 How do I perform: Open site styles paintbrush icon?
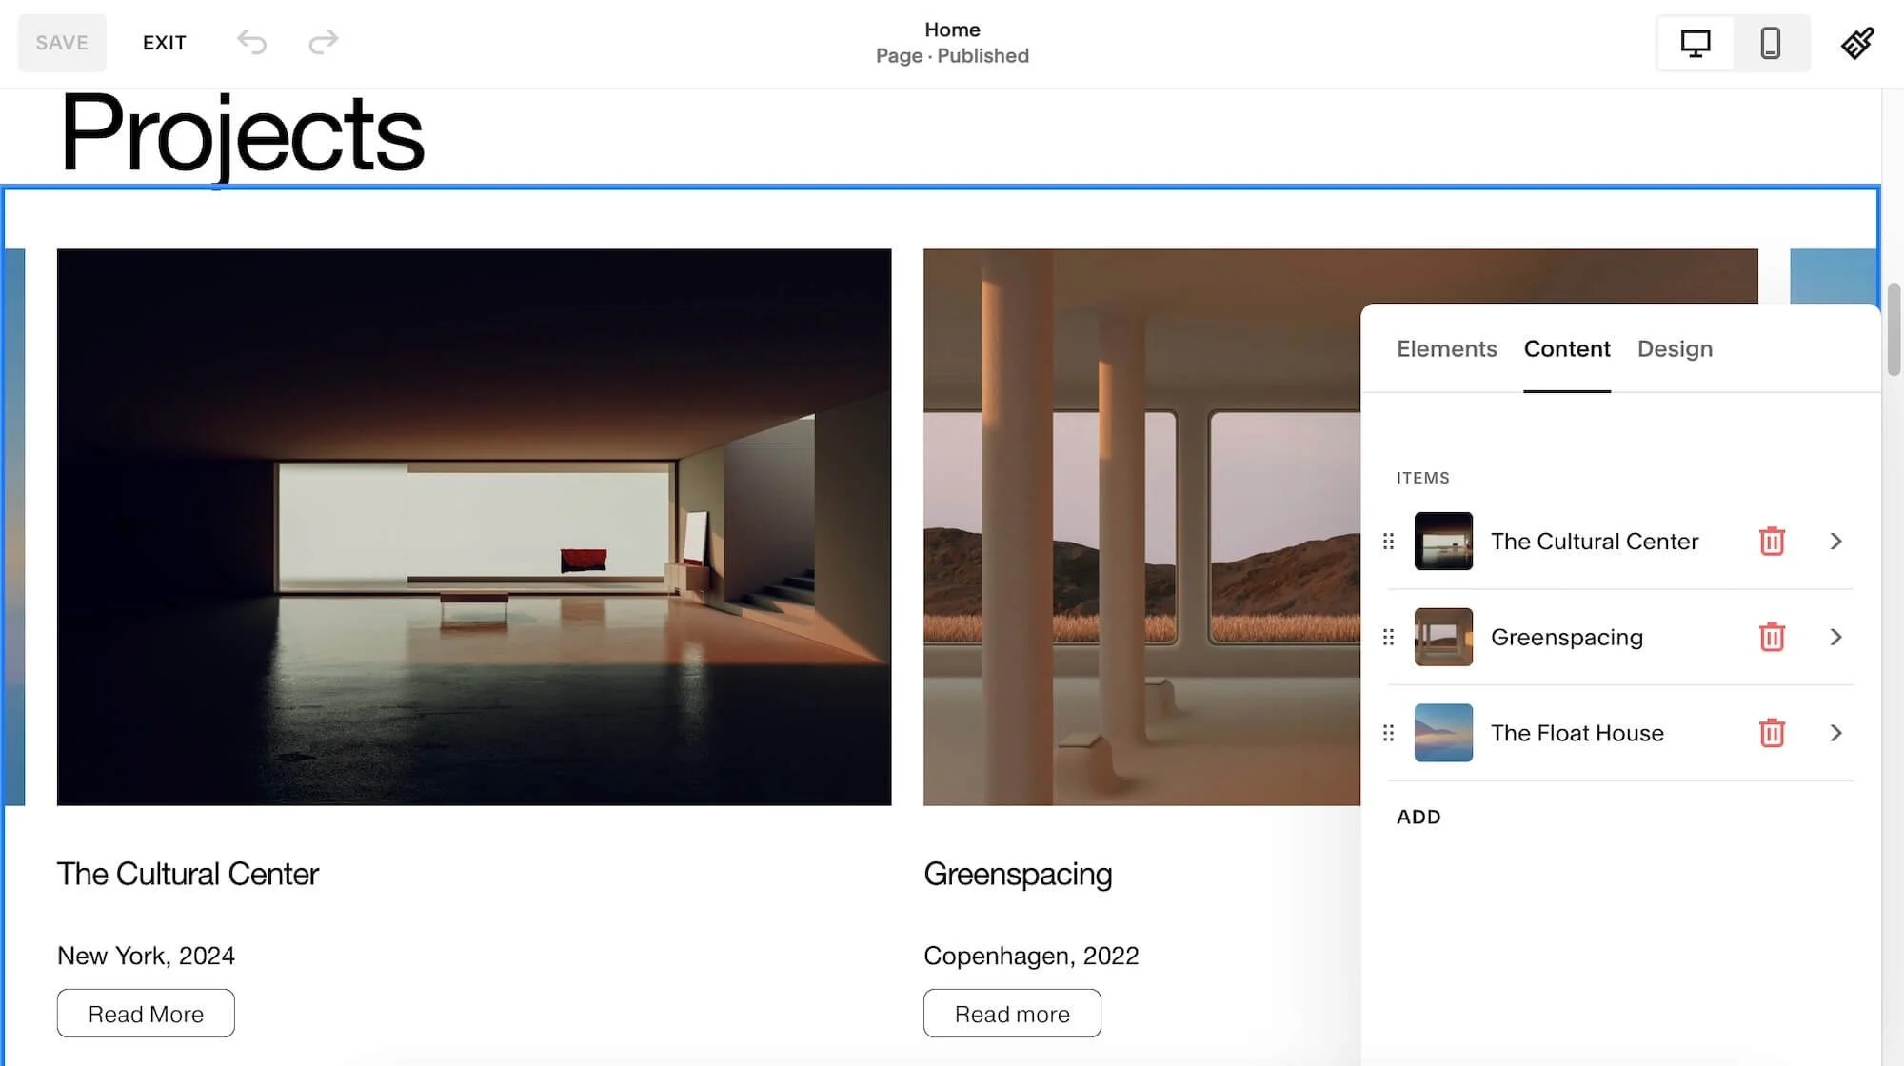pos(1857,43)
